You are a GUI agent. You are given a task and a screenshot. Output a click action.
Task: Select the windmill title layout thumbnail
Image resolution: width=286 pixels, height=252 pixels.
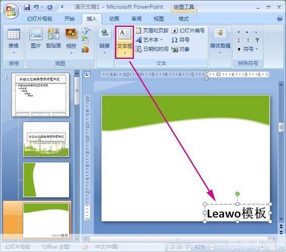[46, 140]
